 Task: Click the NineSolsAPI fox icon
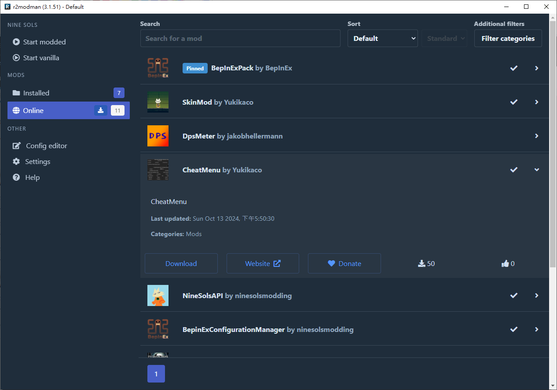click(158, 295)
